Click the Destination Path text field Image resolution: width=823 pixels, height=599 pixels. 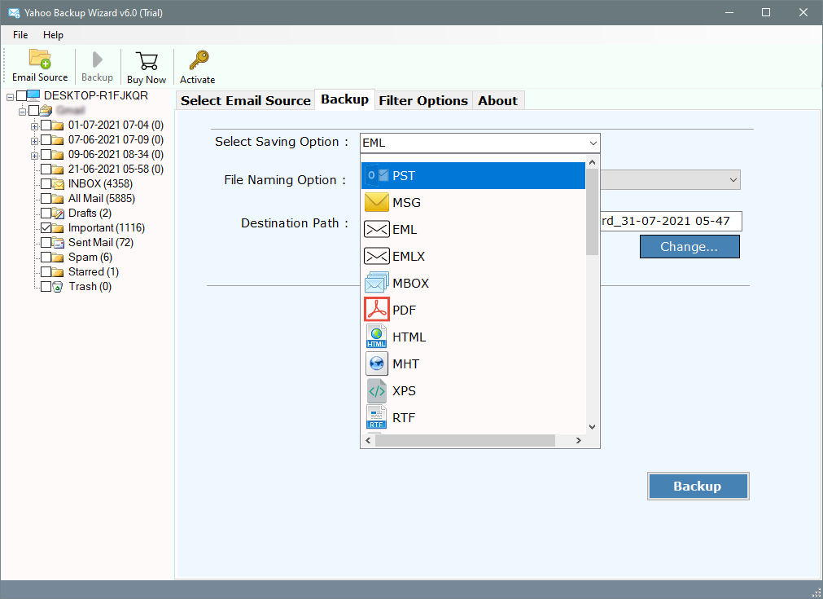tap(671, 221)
